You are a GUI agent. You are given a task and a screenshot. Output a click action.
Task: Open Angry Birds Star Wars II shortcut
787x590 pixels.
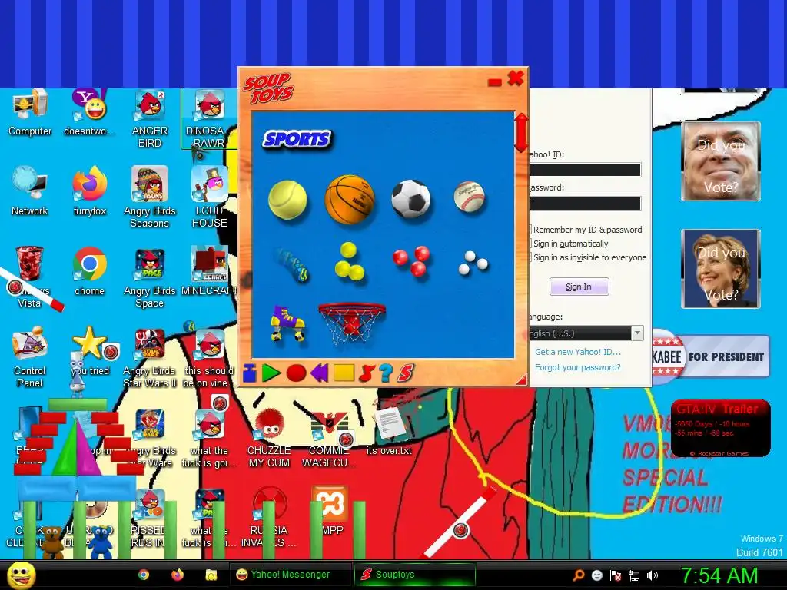(x=150, y=358)
